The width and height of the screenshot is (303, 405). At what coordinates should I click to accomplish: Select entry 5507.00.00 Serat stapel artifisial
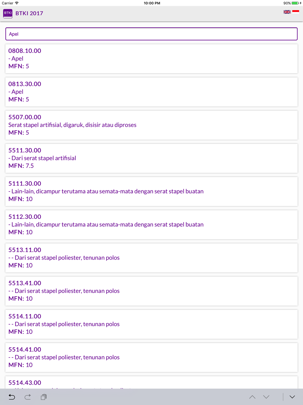pos(151,125)
